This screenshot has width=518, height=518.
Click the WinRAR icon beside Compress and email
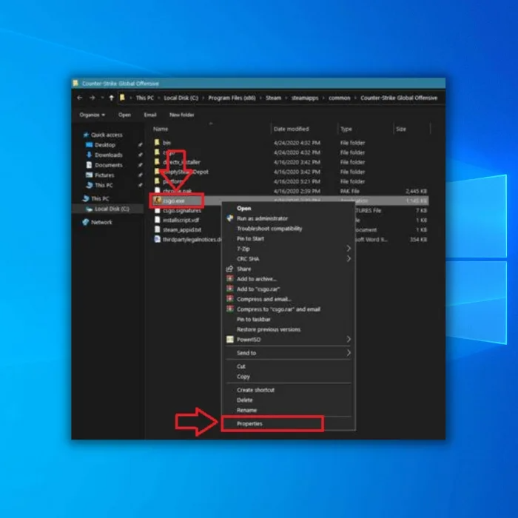[x=230, y=299]
